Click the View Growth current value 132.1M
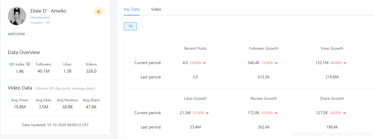This screenshot has height=139, width=374. point(322,63)
